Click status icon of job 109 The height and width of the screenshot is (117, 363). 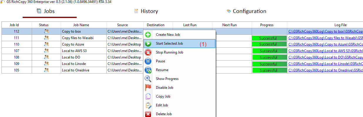pos(46,63)
